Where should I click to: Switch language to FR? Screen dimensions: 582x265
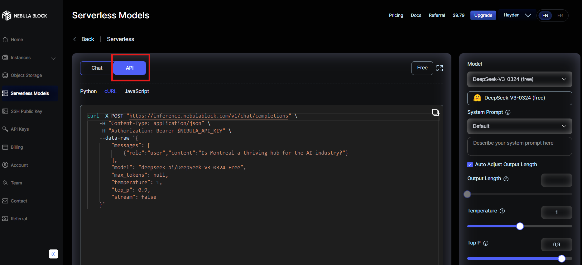pyautogui.click(x=560, y=16)
